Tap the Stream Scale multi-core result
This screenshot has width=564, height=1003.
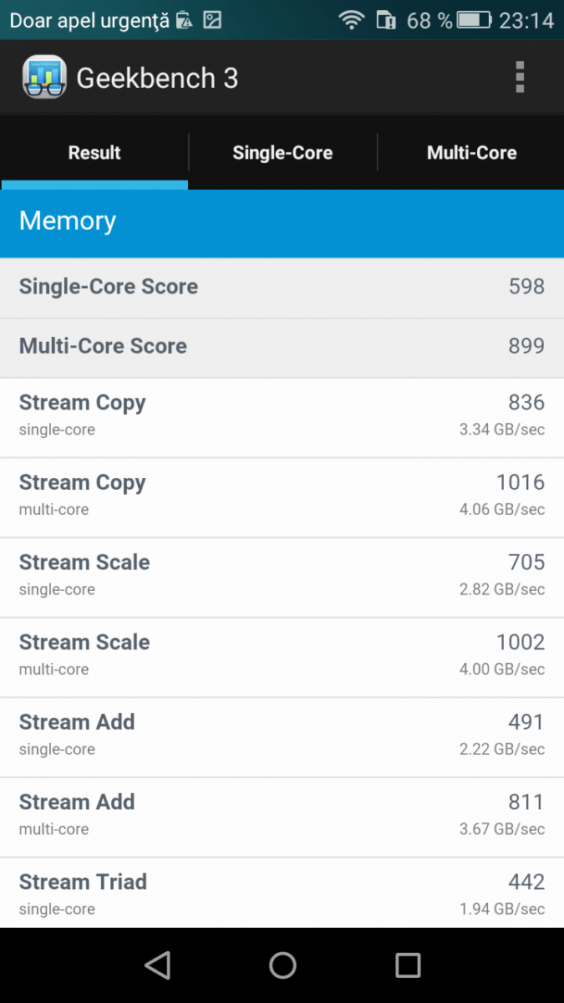pos(282,658)
